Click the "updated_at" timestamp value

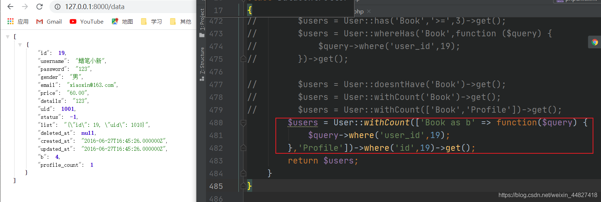point(124,149)
